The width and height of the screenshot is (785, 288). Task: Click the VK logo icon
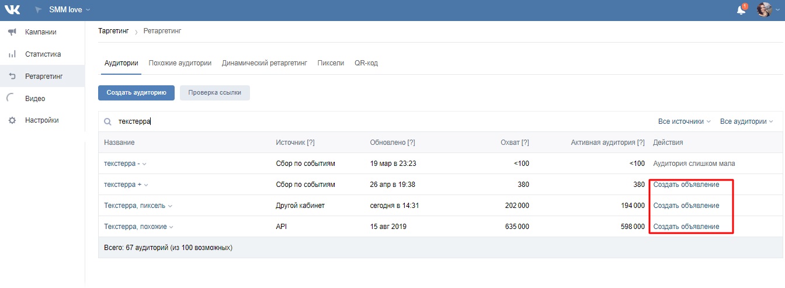(x=13, y=10)
